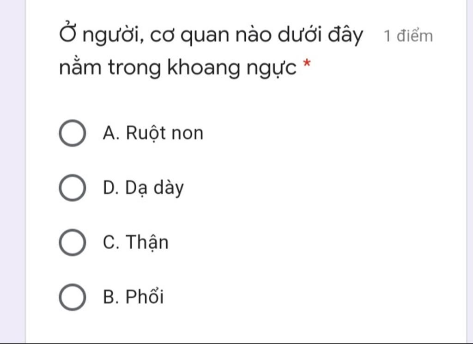Click the '1 điểm' points label

click(x=408, y=36)
